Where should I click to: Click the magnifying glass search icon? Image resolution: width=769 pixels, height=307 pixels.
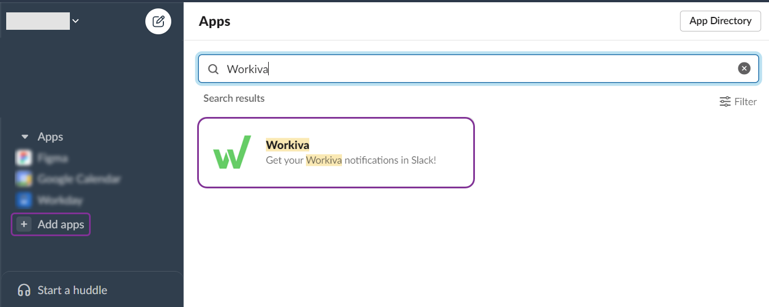[214, 69]
